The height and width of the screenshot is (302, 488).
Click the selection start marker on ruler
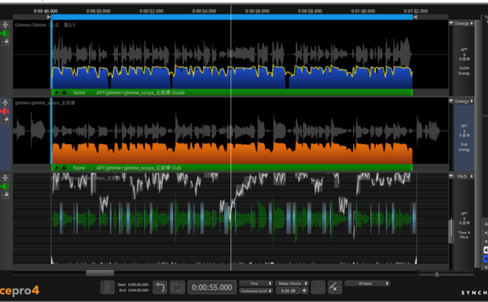click(49, 17)
